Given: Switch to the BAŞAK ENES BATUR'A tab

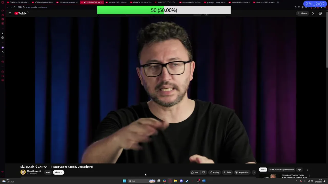Looking at the screenshot, I should click(x=239, y=2).
